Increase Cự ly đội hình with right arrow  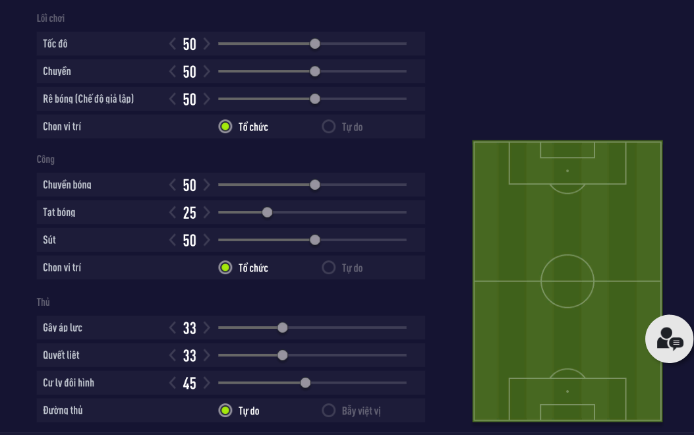pos(206,383)
